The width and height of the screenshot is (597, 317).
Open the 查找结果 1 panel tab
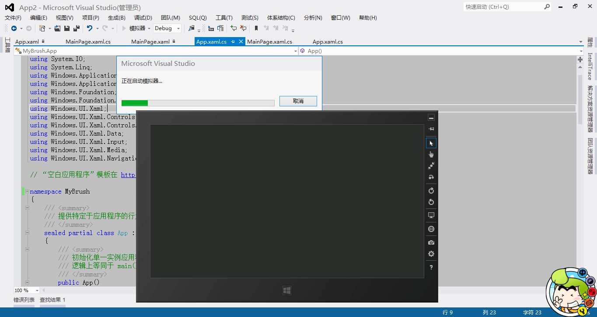pos(52,300)
